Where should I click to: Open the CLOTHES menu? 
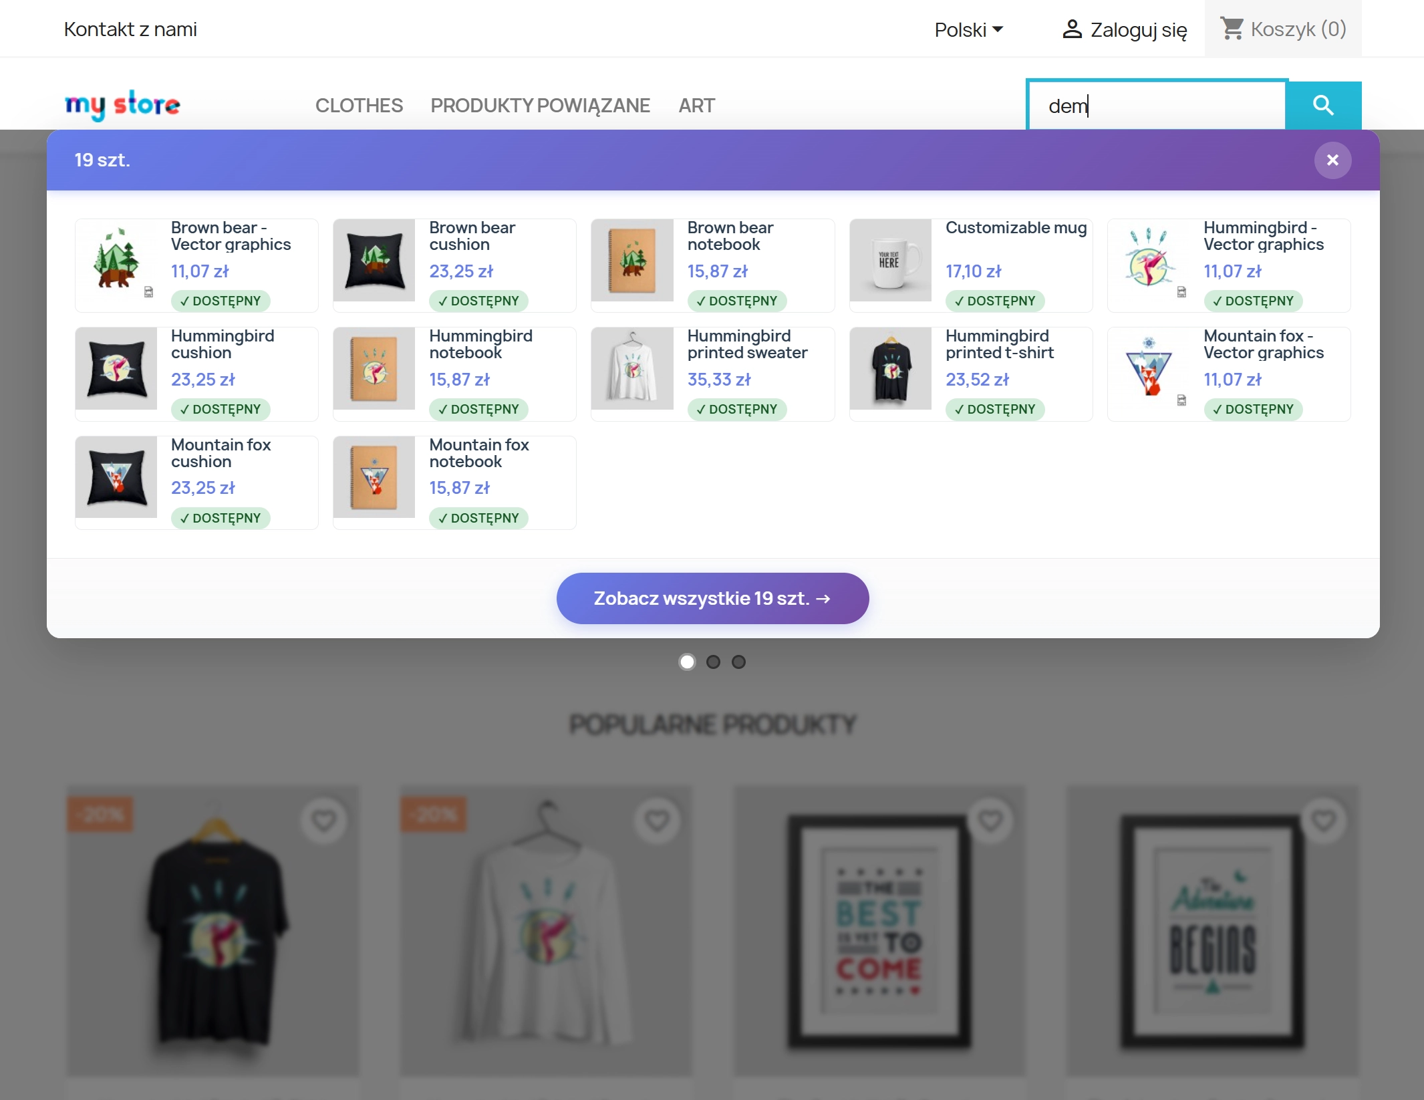(x=359, y=105)
